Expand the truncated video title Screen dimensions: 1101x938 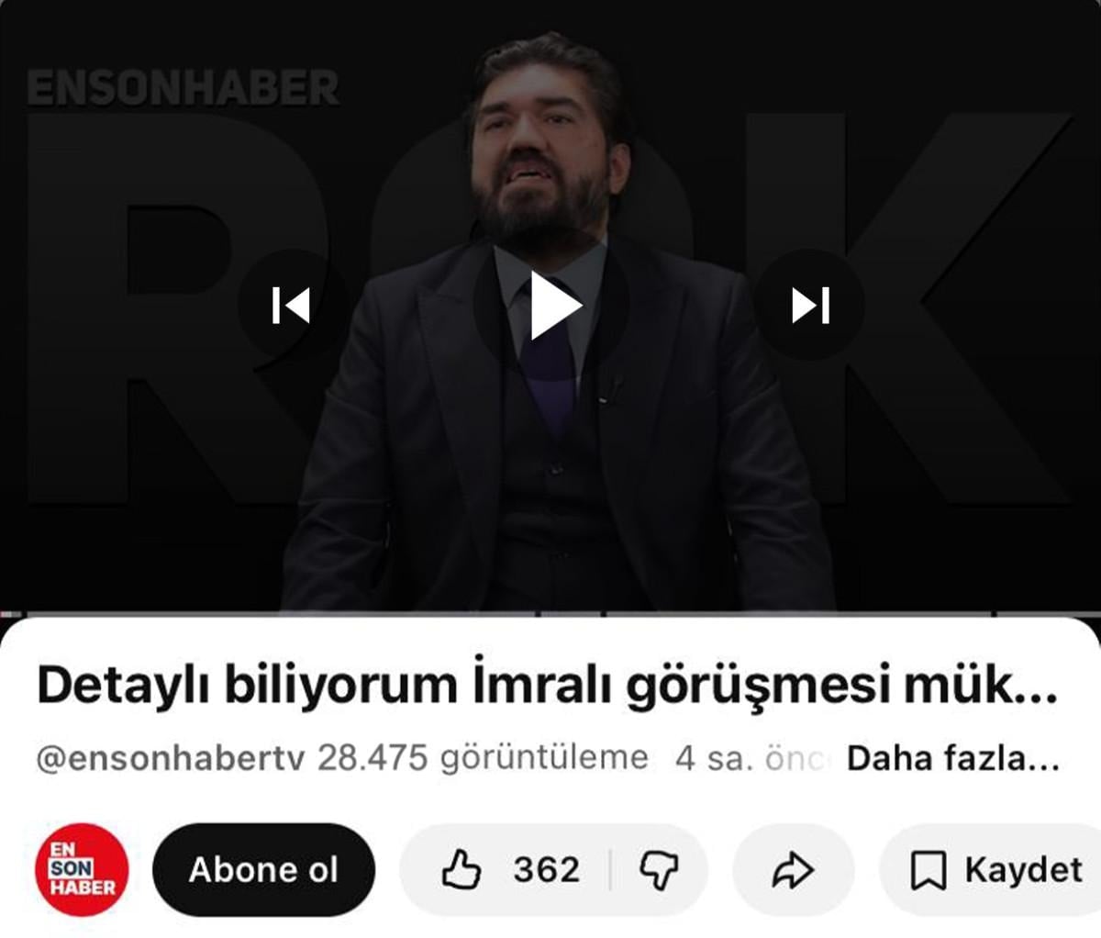pyautogui.click(x=547, y=686)
